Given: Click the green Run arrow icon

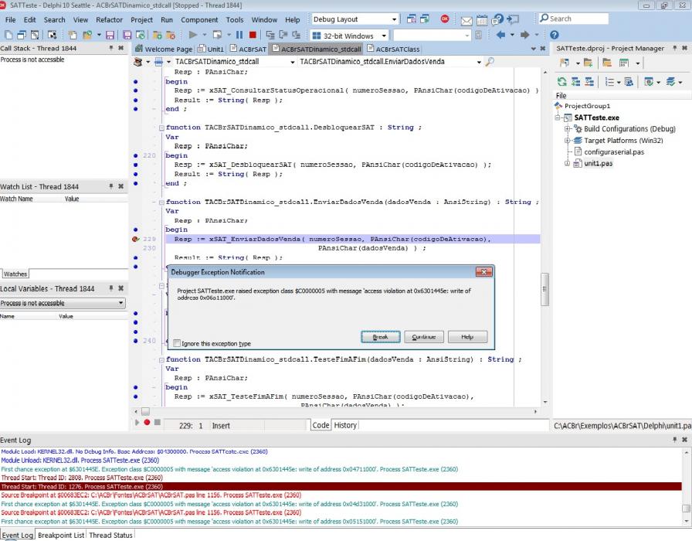Looking at the screenshot, I should coord(193,35).
